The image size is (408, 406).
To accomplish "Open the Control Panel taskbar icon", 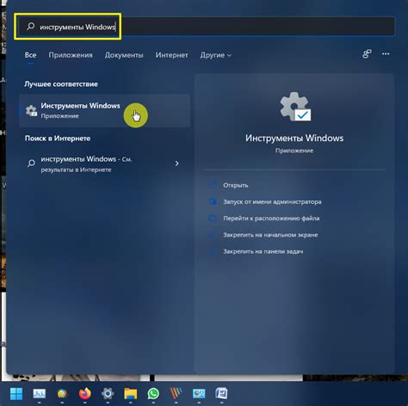I will 199,394.
